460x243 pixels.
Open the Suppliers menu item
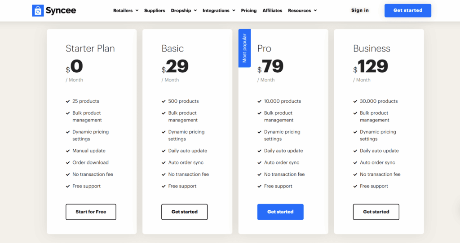pyautogui.click(x=155, y=11)
